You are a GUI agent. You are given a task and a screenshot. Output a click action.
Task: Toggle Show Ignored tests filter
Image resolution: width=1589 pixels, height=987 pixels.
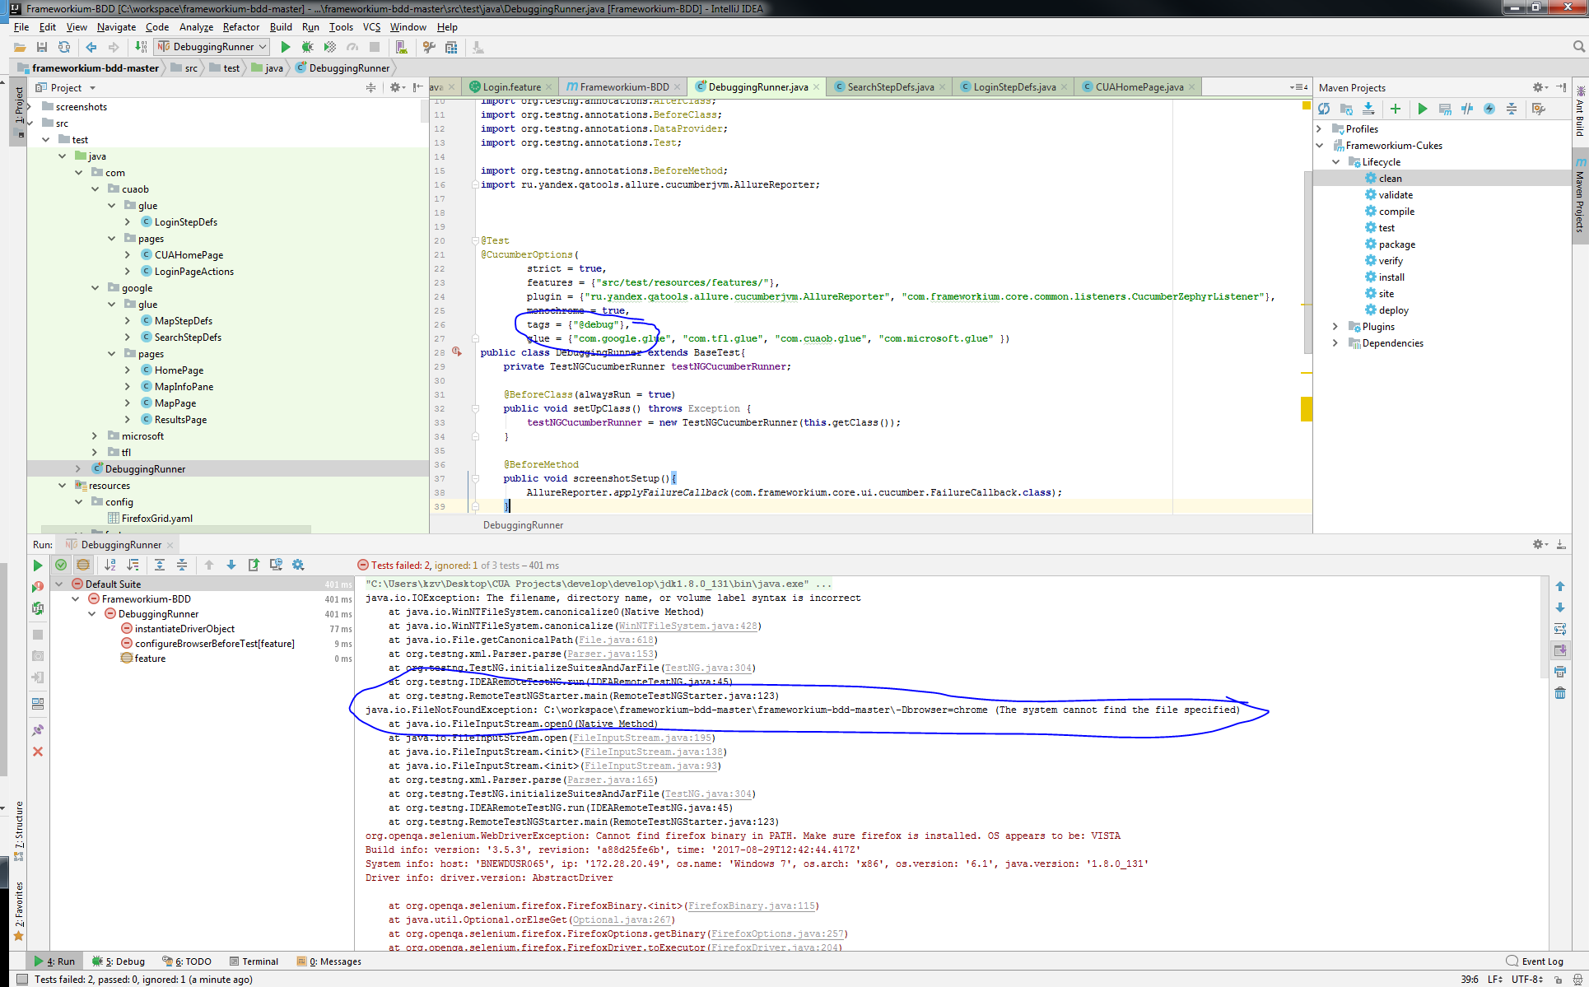coord(83,565)
